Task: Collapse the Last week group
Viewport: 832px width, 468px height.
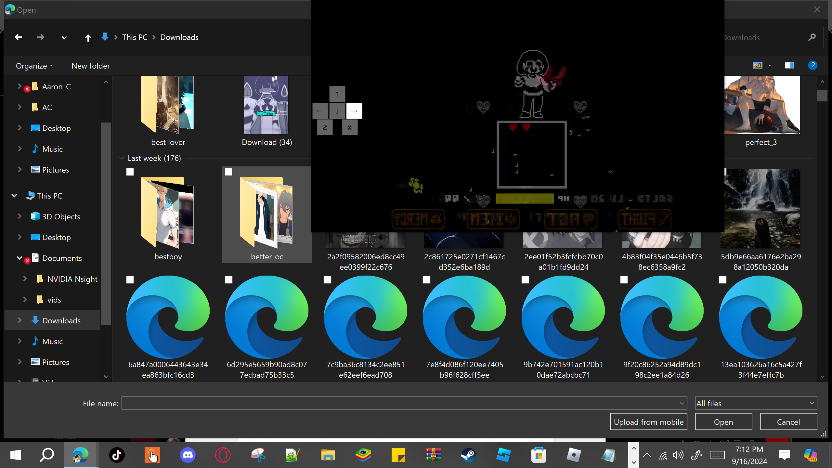Action: 122,158
